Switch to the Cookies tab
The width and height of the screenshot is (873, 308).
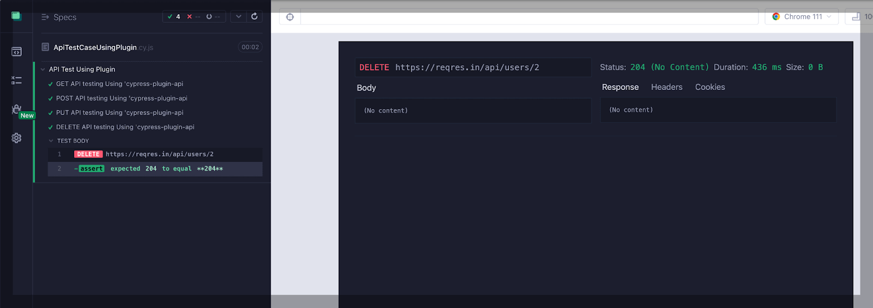[710, 87]
